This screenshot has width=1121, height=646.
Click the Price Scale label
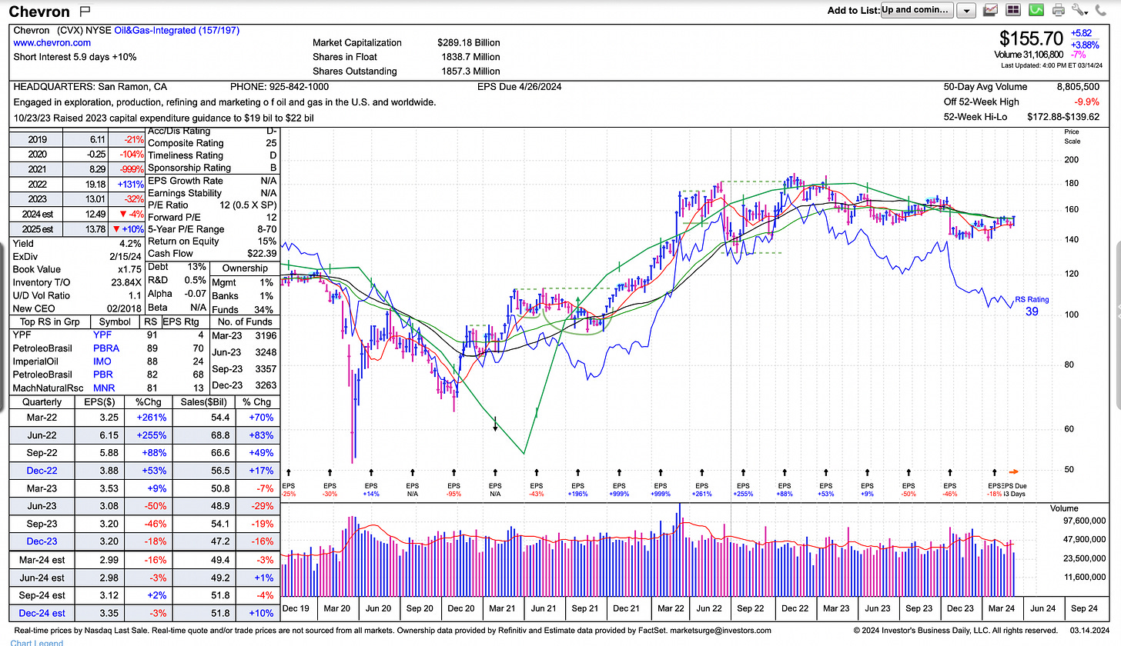(x=1072, y=137)
